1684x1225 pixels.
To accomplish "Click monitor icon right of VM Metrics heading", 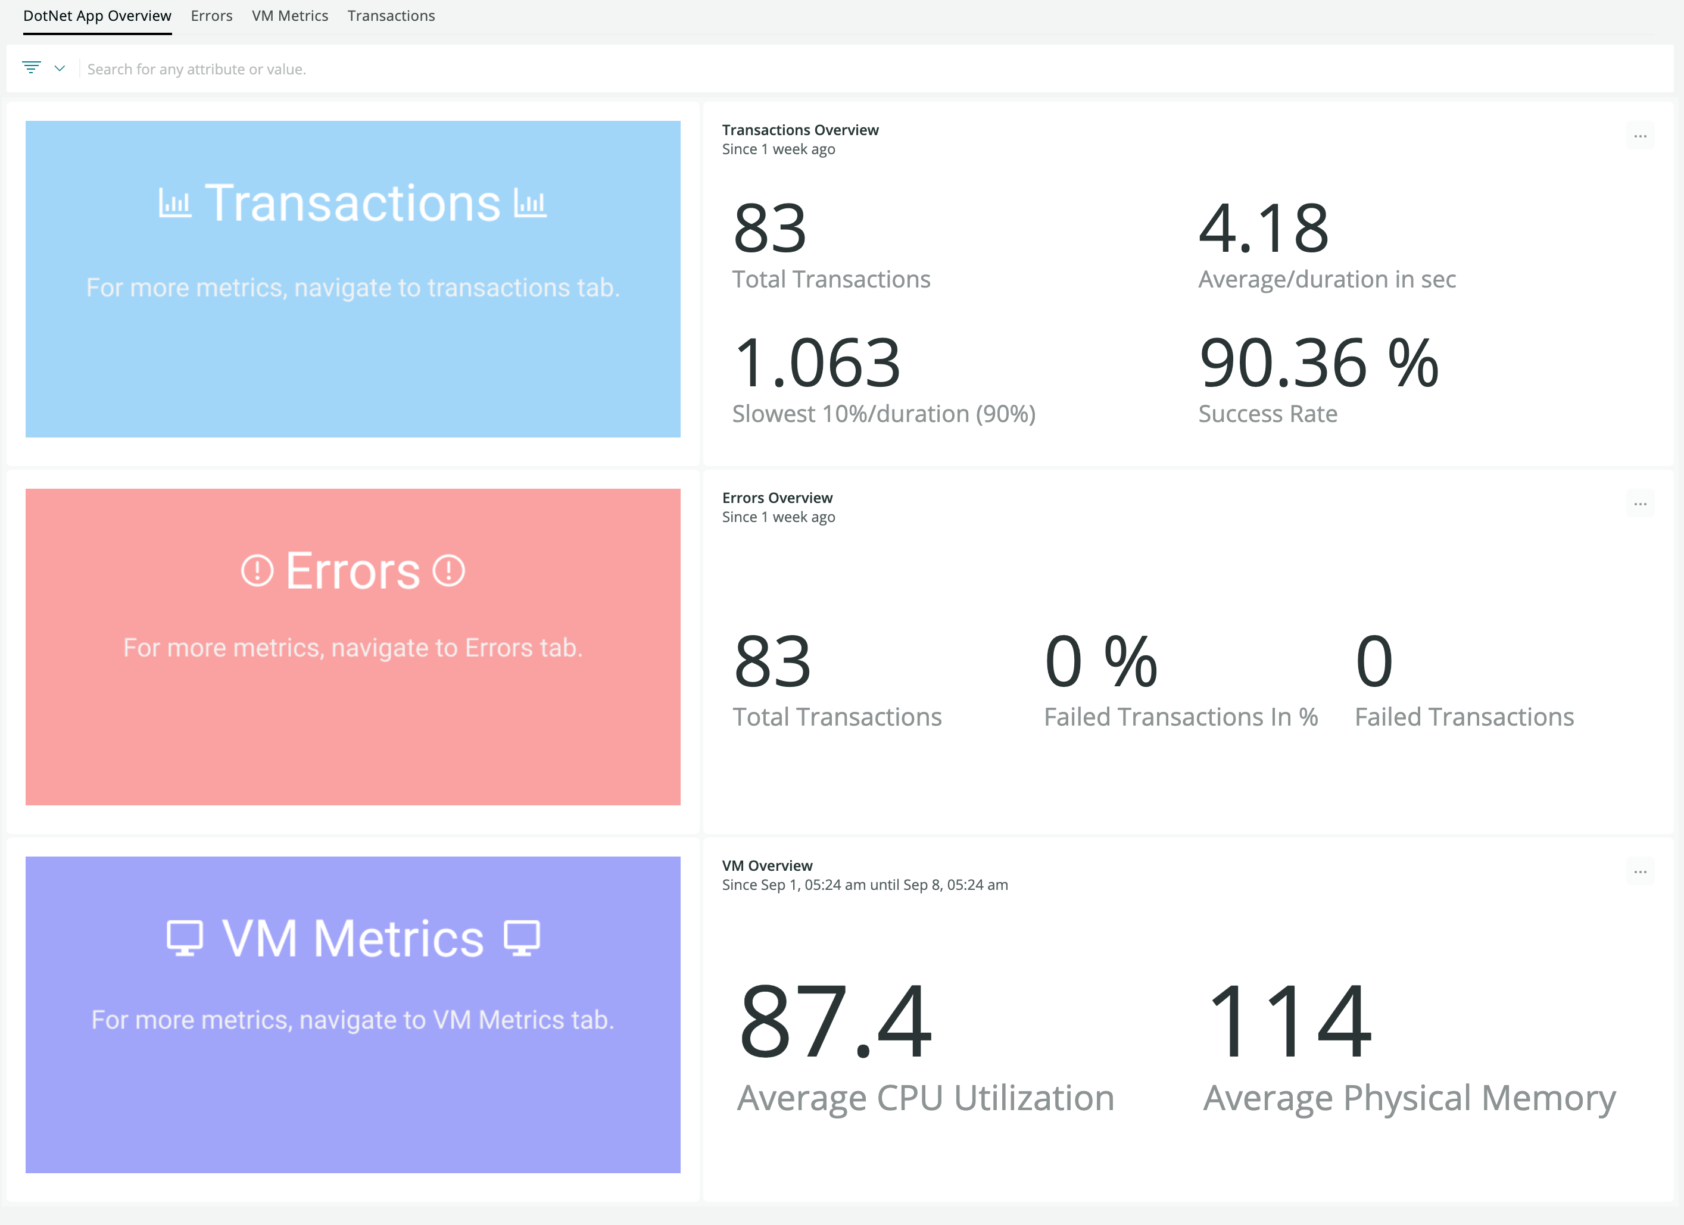I will click(x=522, y=937).
